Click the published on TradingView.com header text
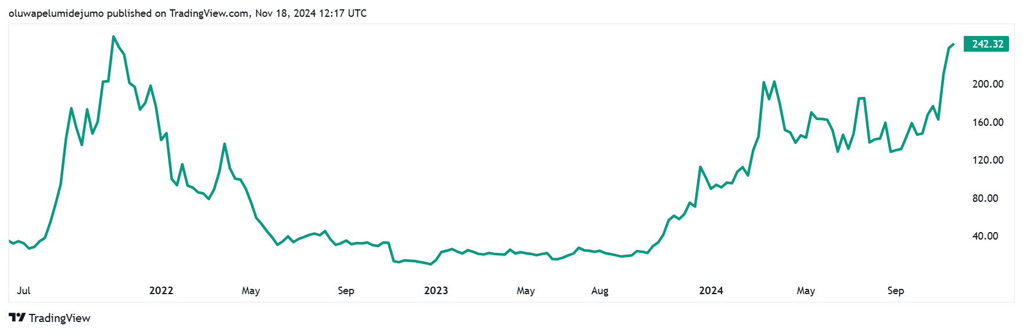The height and width of the screenshot is (333, 1023). tap(178, 13)
